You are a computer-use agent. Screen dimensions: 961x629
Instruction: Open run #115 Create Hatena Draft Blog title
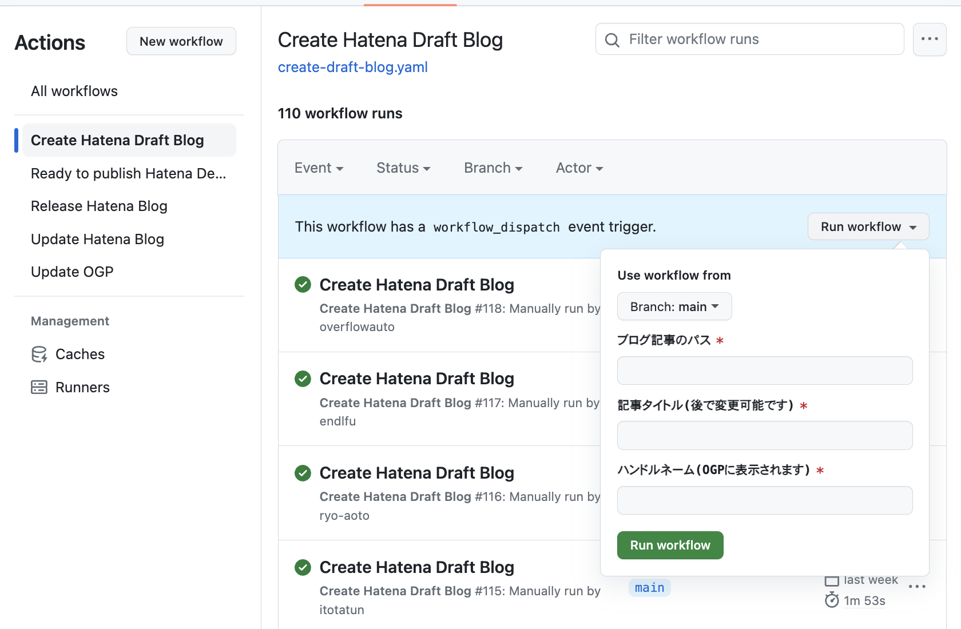coord(416,567)
